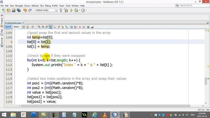
Task: Click the Next Bookmark icon
Action: pyautogui.click(x=63, y=27)
